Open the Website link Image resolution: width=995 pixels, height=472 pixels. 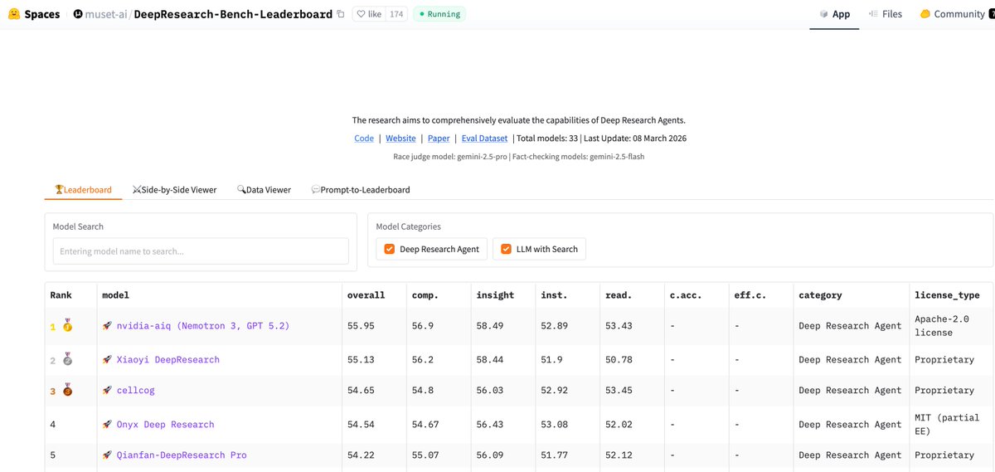click(400, 139)
